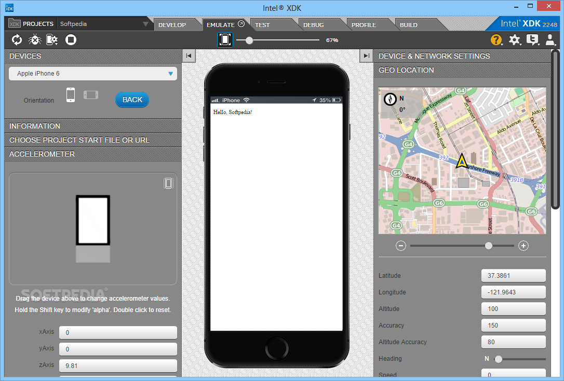Image resolution: width=564 pixels, height=381 pixels.
Task: Click the Accuracy input field
Action: [513, 326]
